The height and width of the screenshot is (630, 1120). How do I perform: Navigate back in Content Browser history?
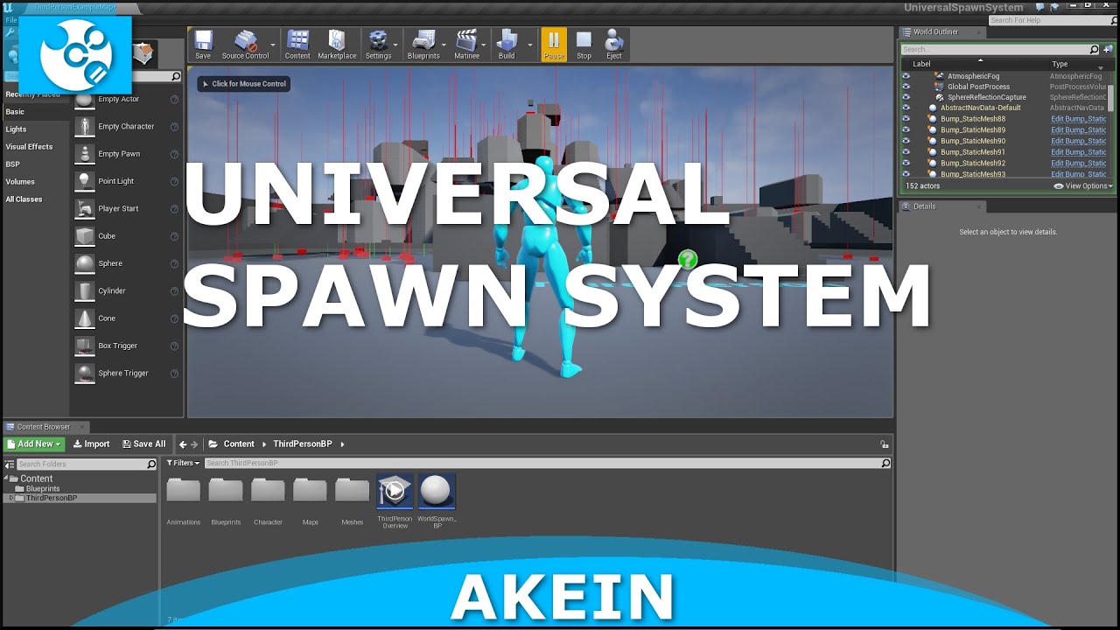coord(183,444)
